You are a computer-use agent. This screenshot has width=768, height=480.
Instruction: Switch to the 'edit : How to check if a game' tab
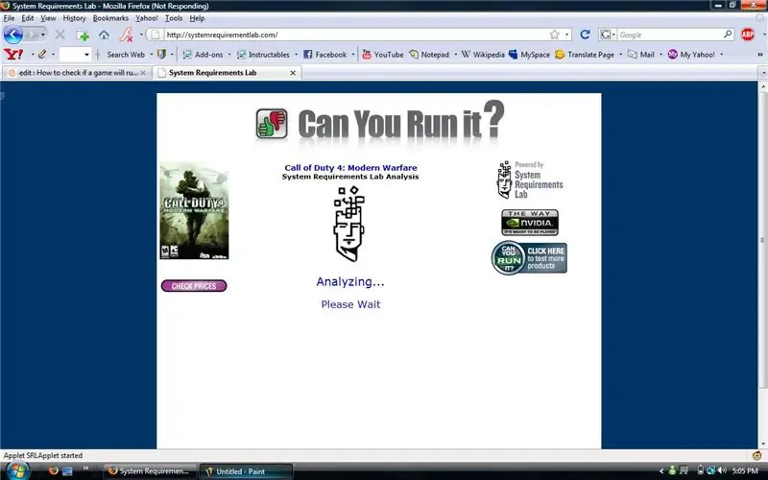77,73
